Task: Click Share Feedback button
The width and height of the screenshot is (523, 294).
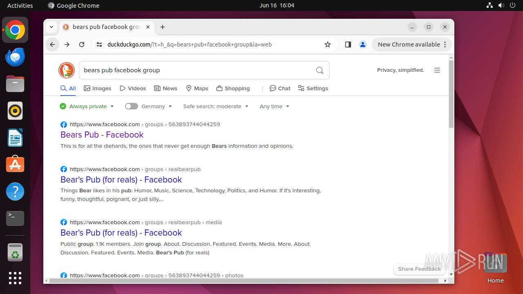Action: pos(419,269)
